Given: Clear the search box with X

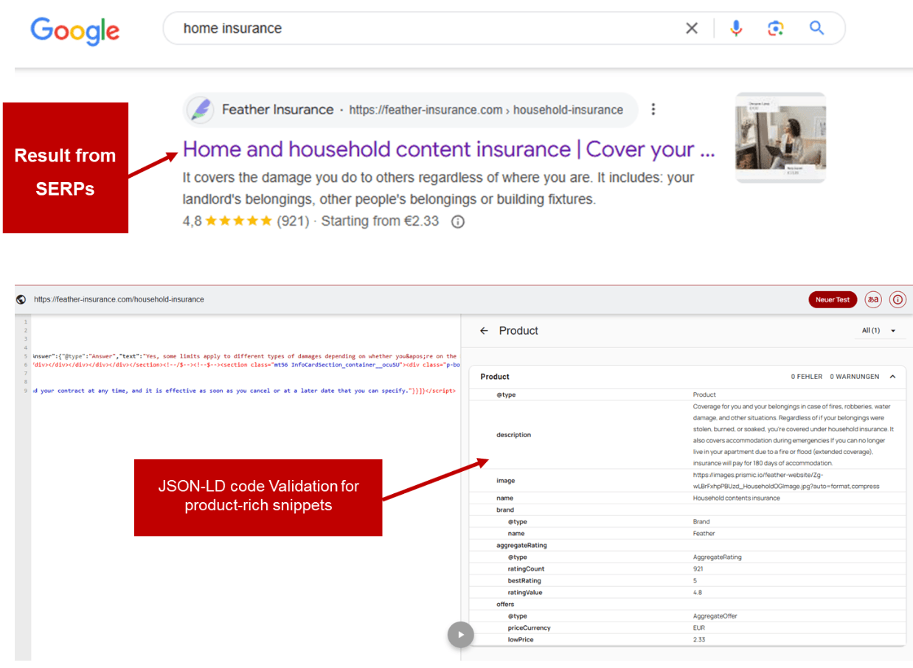Looking at the screenshot, I should 691,29.
